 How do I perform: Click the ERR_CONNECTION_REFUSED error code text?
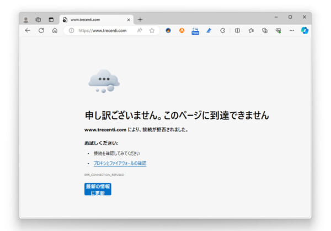point(104,175)
